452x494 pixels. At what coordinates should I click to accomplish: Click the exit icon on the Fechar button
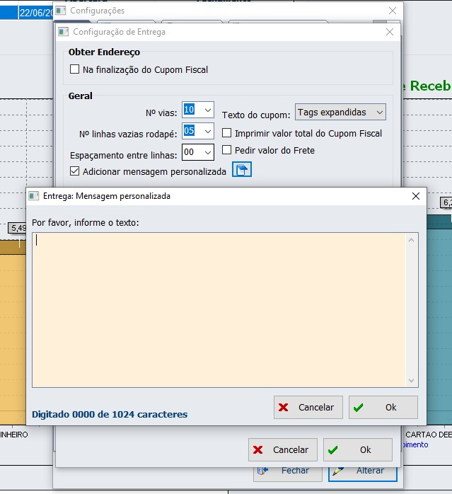(x=262, y=471)
